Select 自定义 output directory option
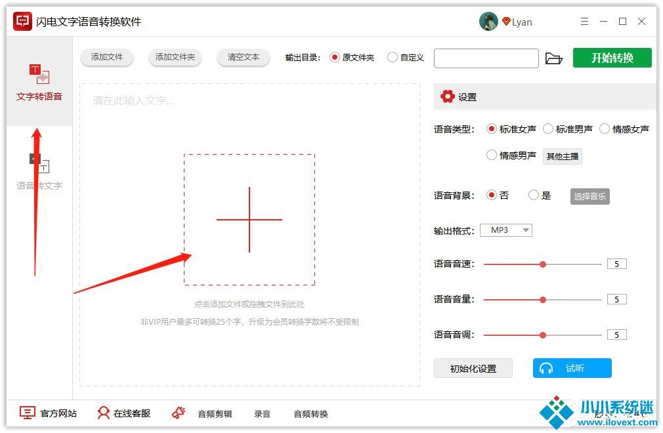The height and width of the screenshot is (433, 663). pyautogui.click(x=406, y=58)
